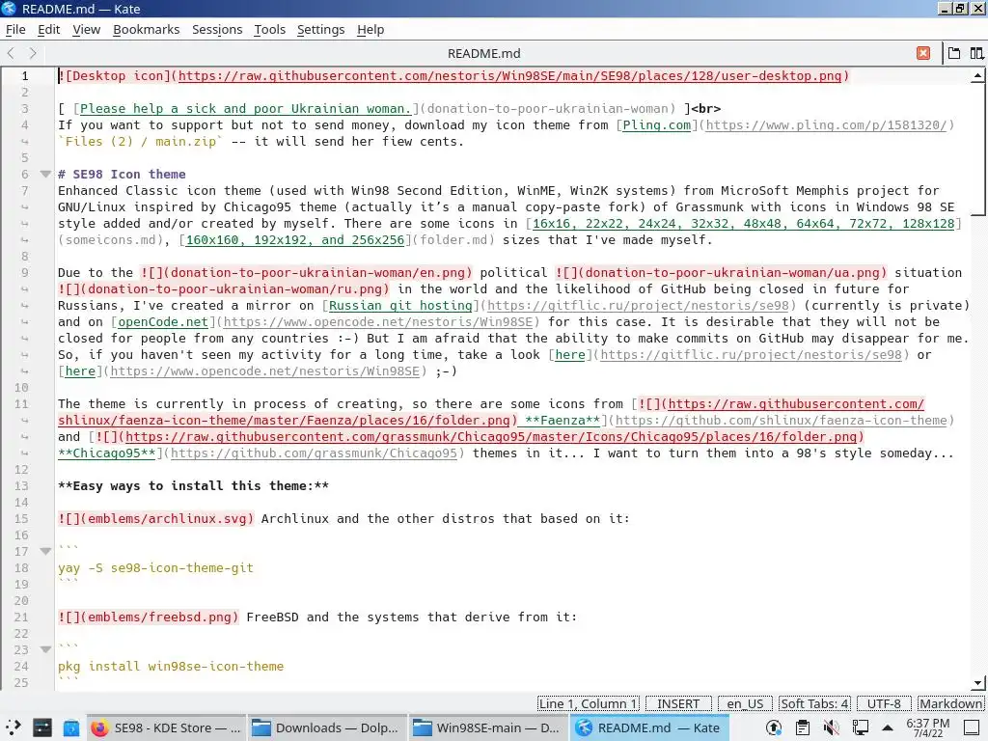988x741 pixels.
Task: Collapse the code block fold at line 17
Action: (x=45, y=551)
